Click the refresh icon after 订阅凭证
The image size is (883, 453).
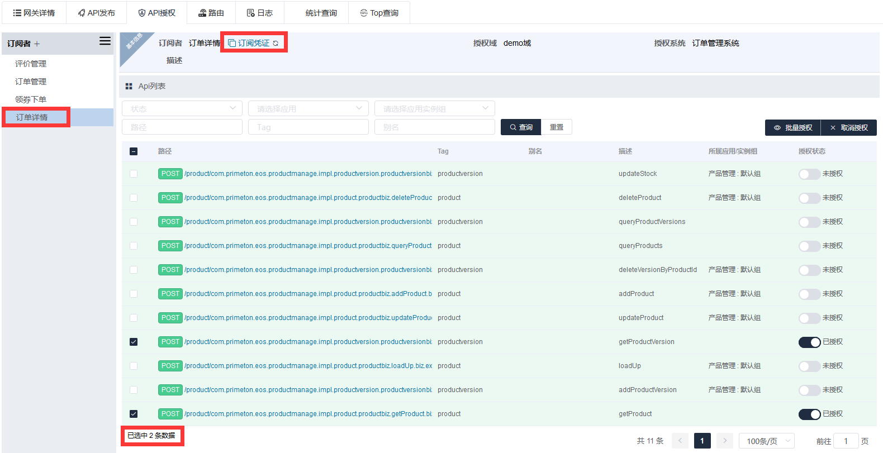(x=276, y=44)
